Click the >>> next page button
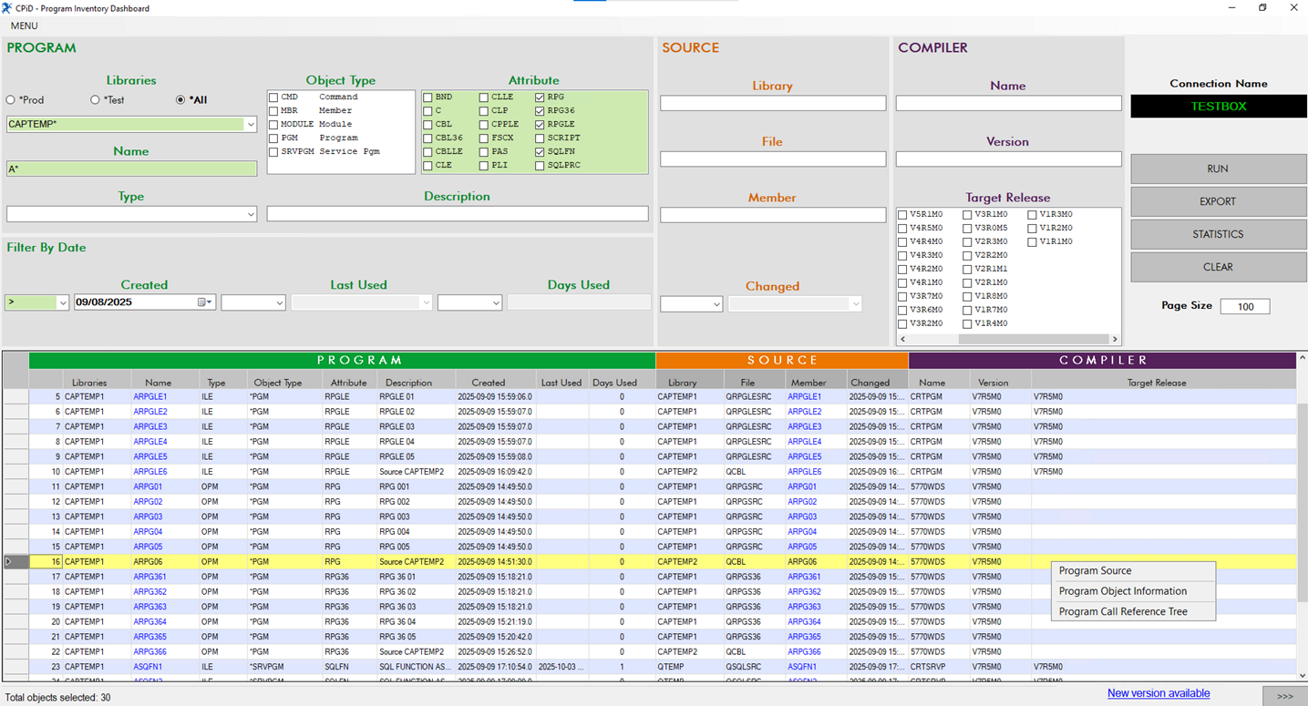The height and width of the screenshot is (706, 1308). [1284, 696]
